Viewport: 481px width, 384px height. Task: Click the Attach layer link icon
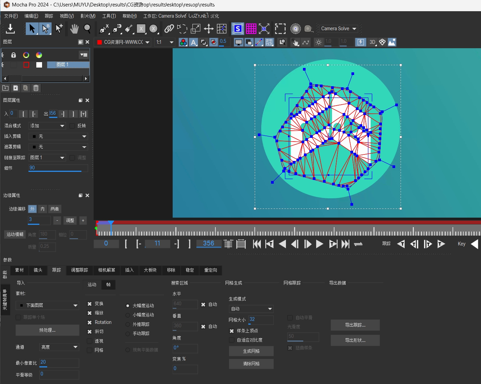169,29
